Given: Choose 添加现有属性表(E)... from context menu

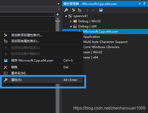Looking at the screenshot, I should click(x=42, y=41).
